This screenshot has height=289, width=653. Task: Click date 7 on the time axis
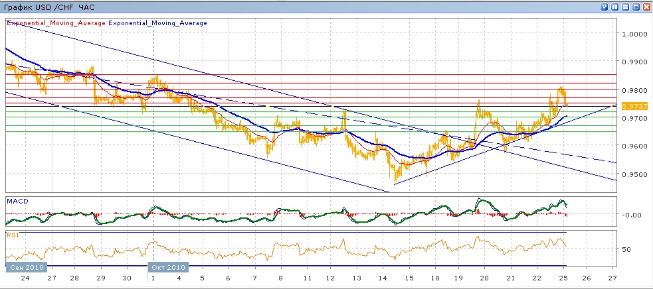[x=254, y=279]
